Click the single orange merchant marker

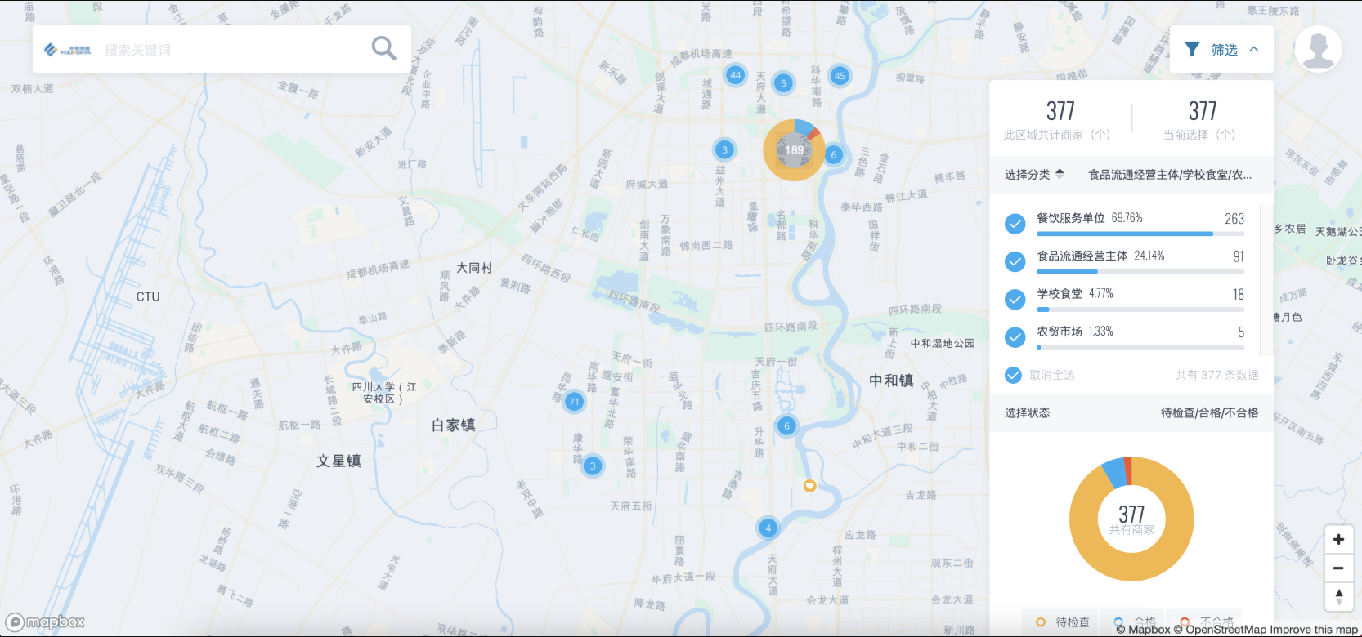(x=809, y=485)
